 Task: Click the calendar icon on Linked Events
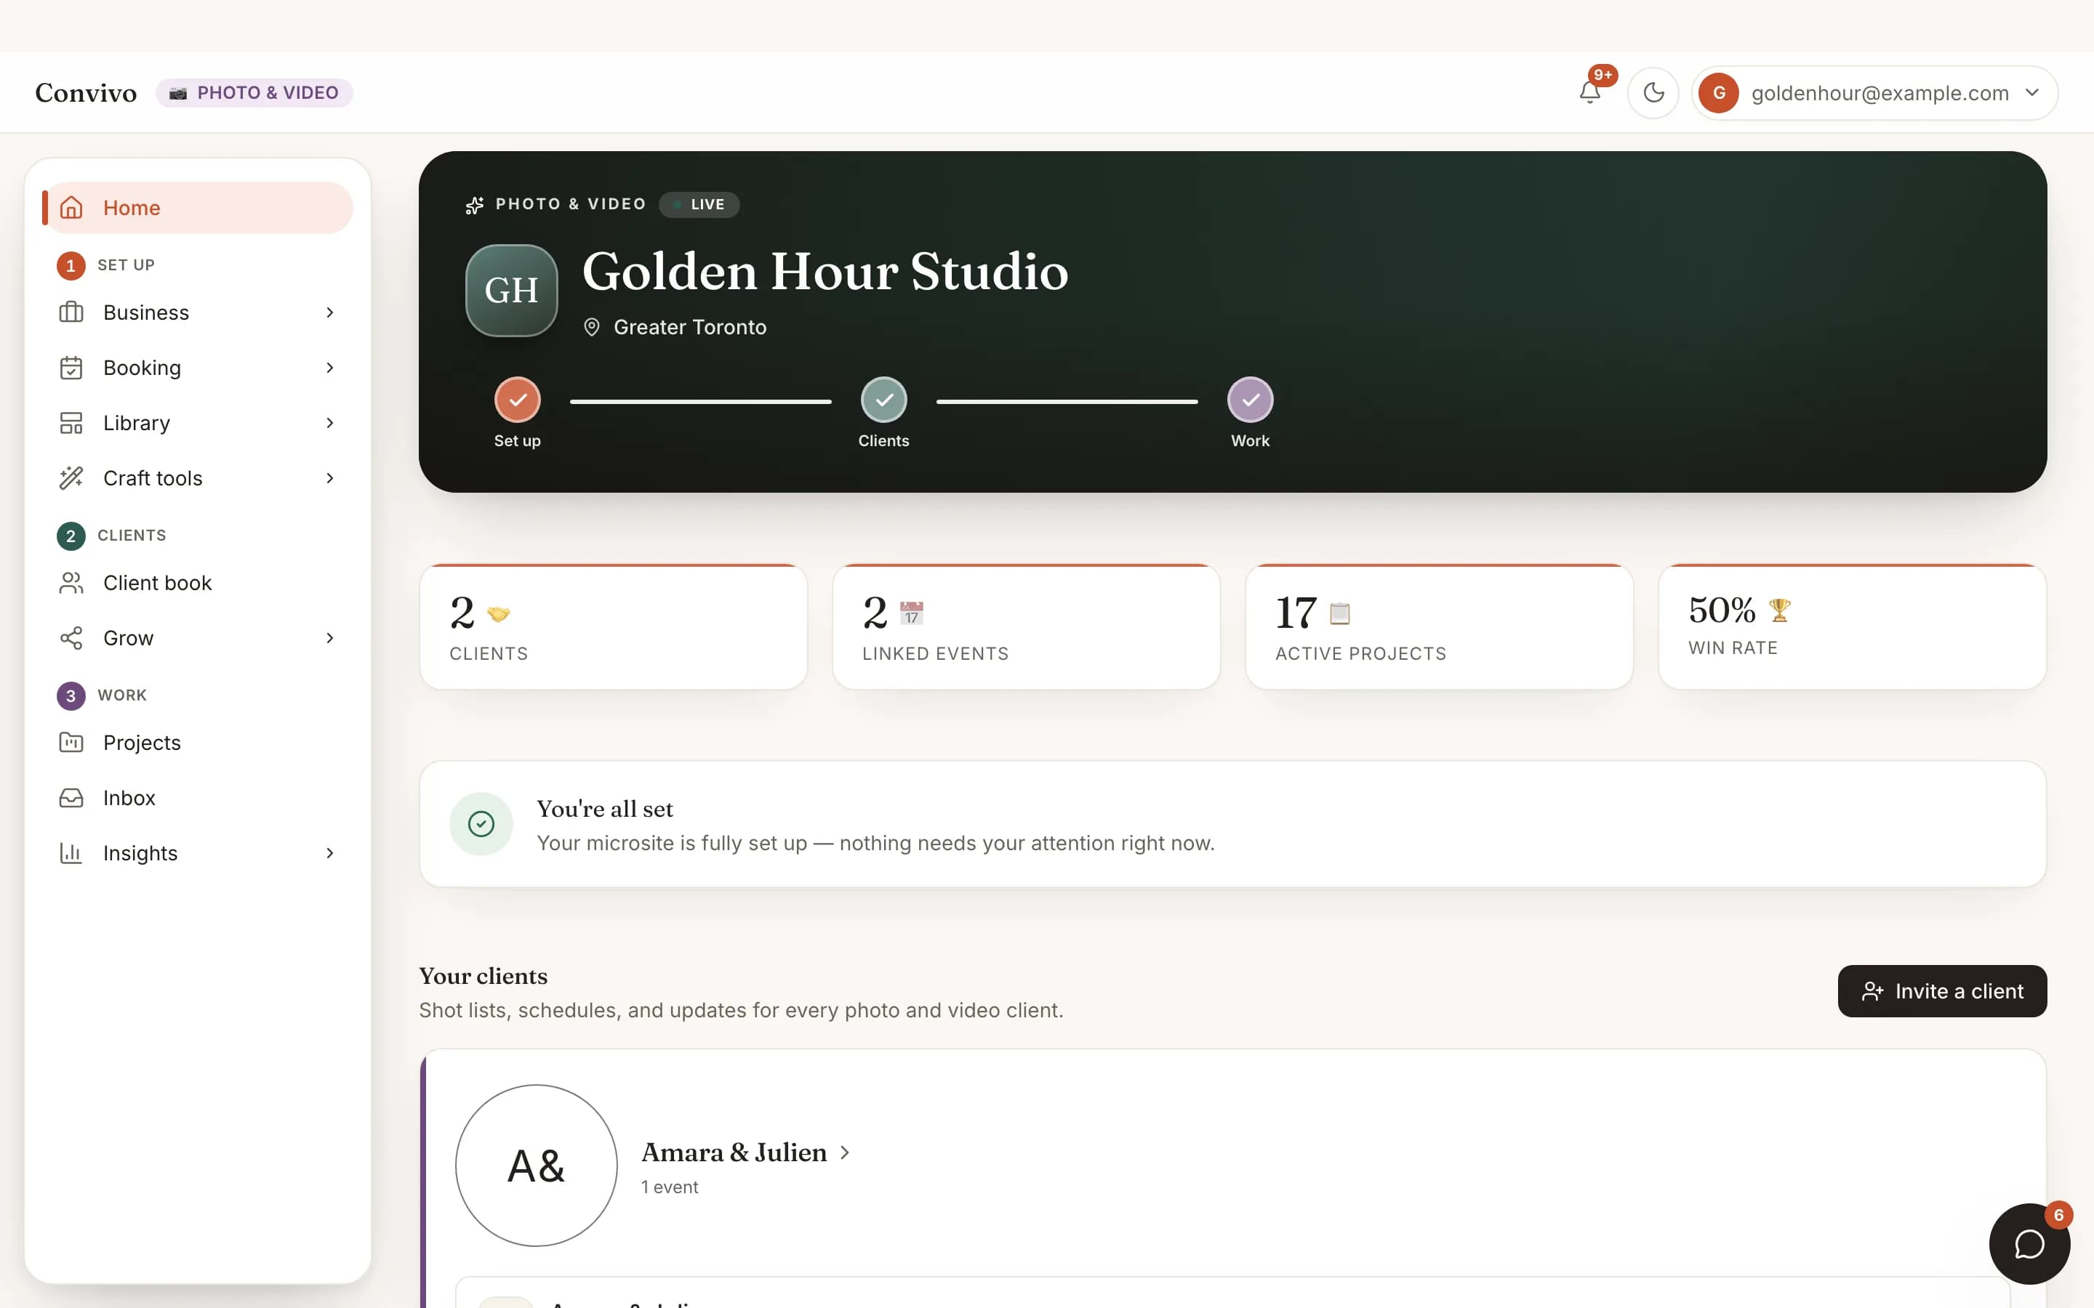click(911, 613)
